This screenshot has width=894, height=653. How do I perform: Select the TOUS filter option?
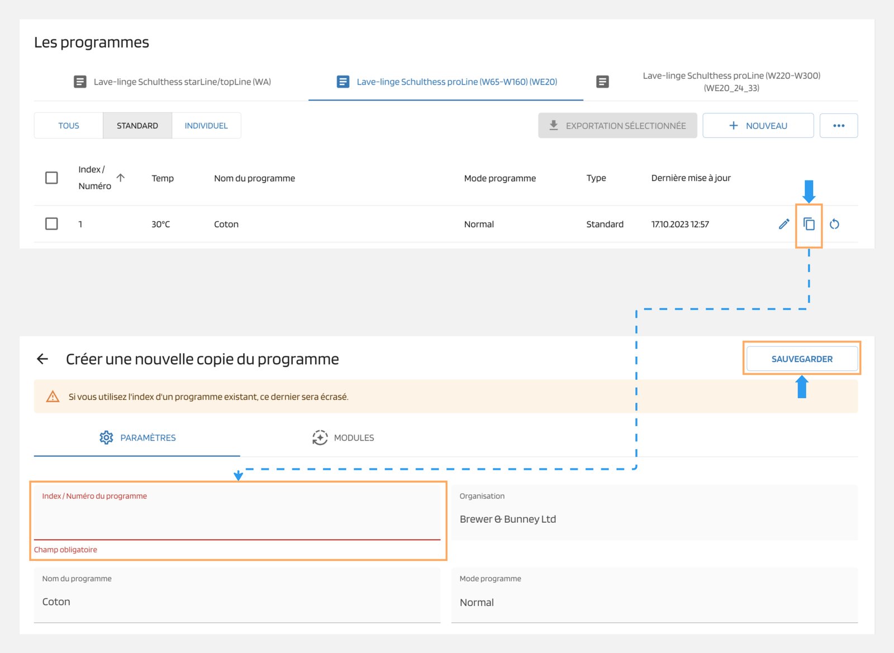(69, 126)
